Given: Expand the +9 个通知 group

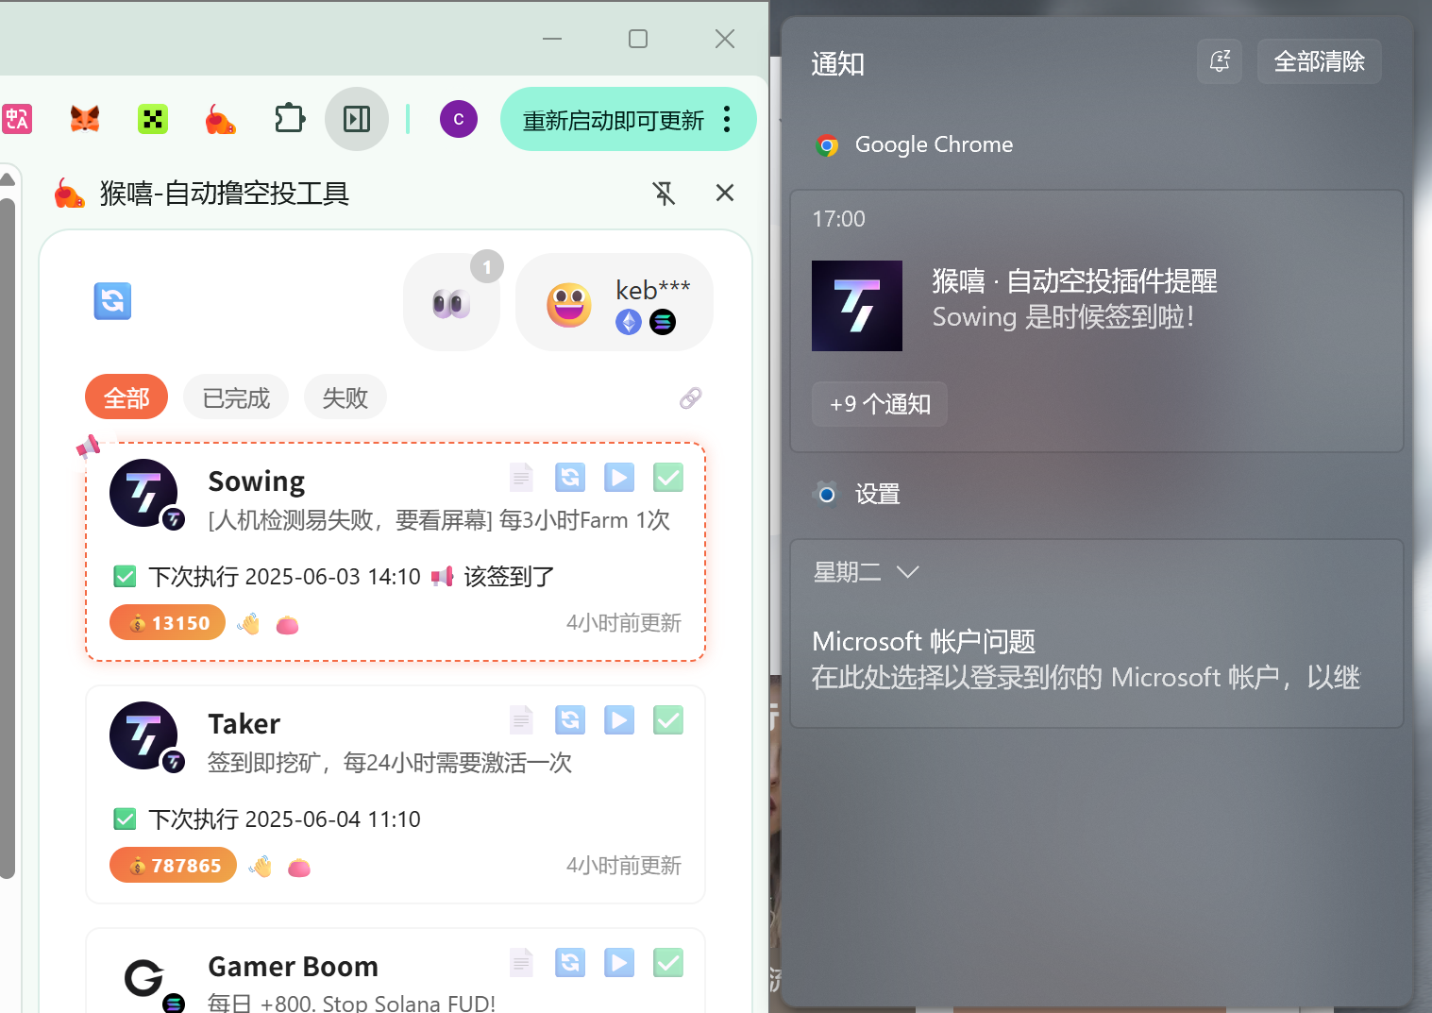Looking at the screenshot, I should [880, 404].
